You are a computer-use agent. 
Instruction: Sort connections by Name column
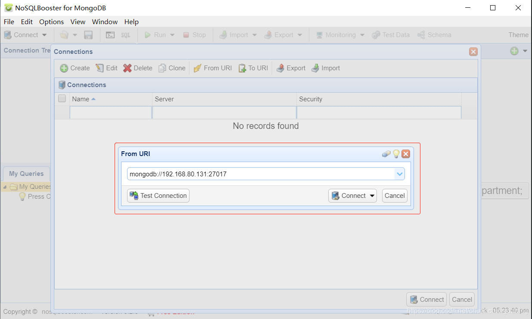[x=111, y=99]
